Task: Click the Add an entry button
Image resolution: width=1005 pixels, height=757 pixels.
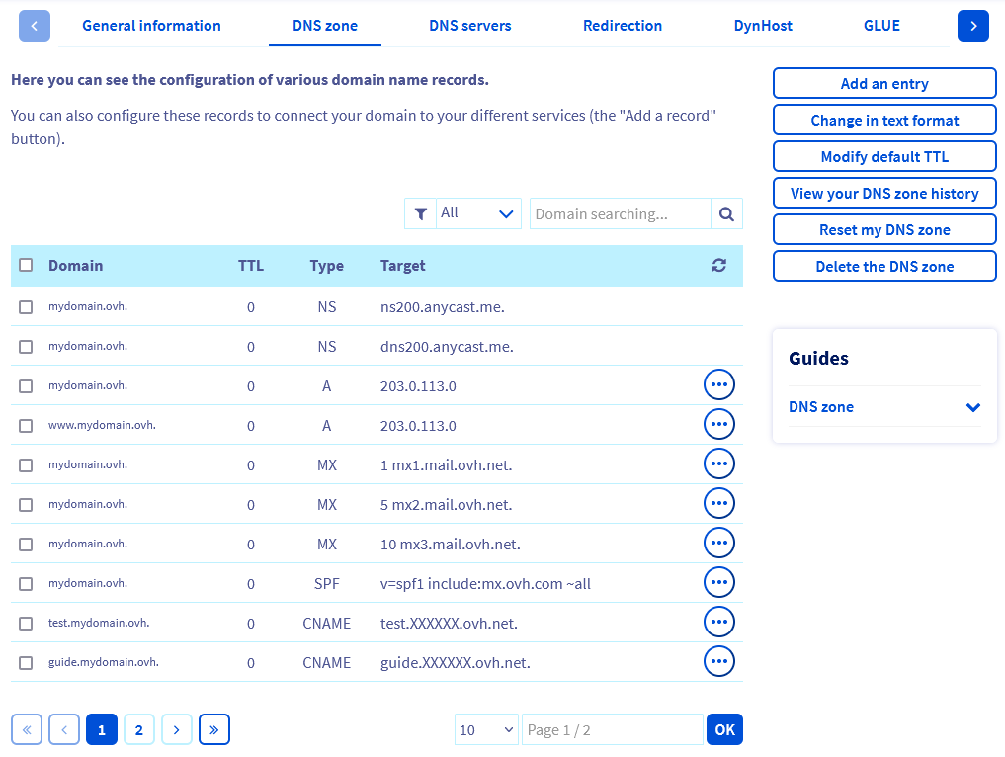Action: tap(884, 84)
